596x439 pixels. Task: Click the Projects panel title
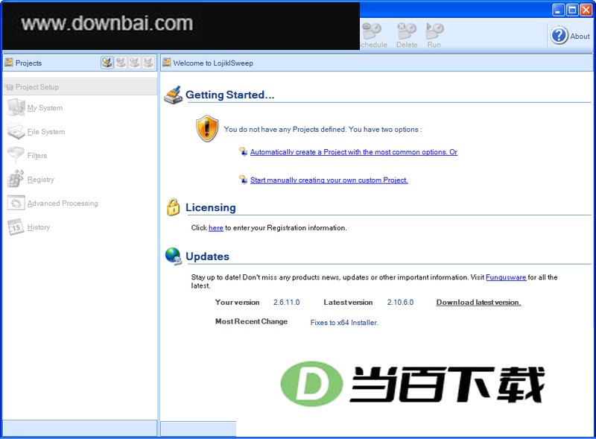pos(28,63)
